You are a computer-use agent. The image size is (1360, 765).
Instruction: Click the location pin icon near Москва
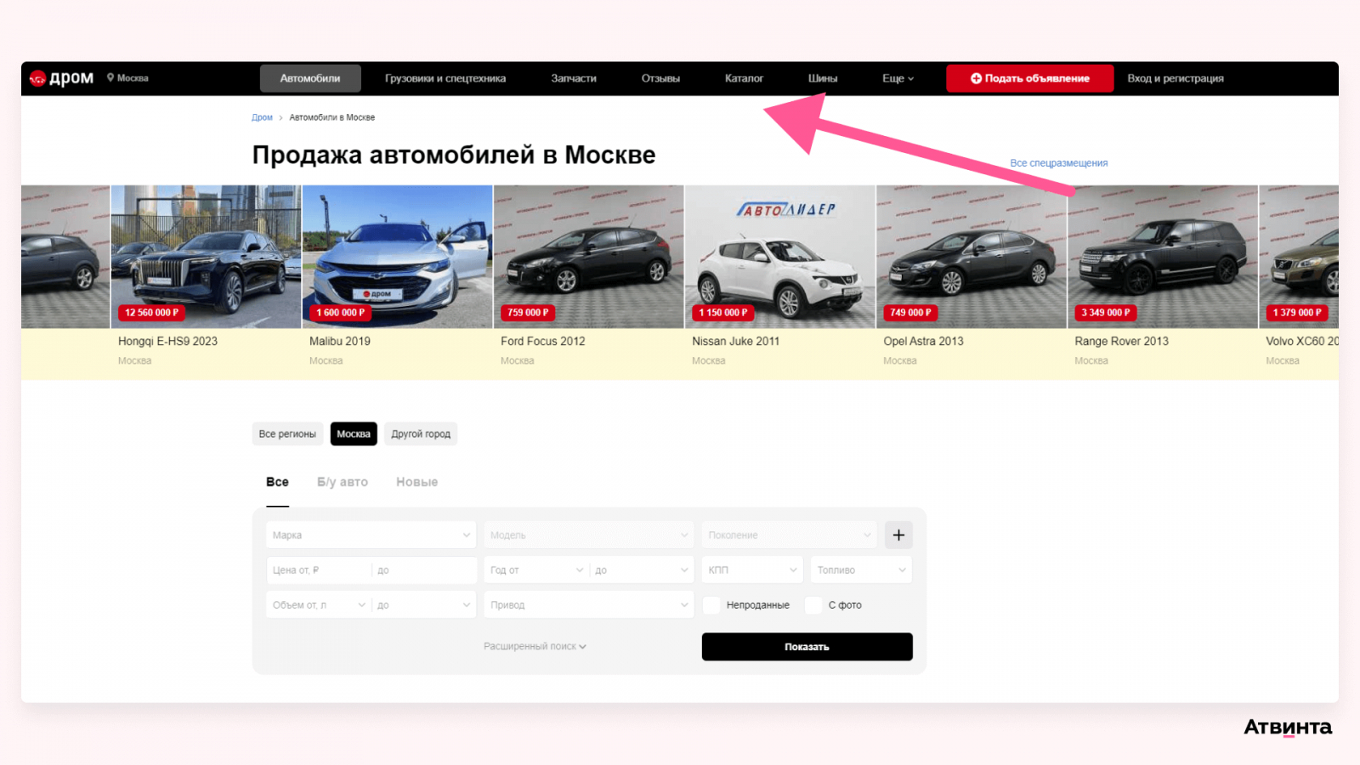110,78
